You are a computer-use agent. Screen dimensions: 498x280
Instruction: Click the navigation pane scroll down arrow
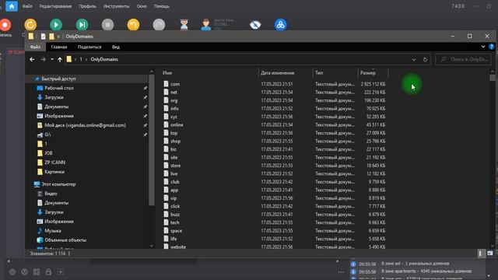[152, 246]
